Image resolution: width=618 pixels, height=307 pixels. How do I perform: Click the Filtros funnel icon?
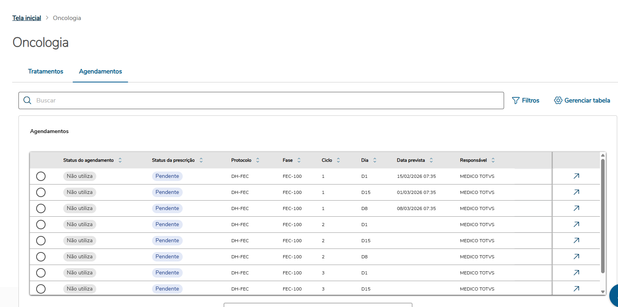515,101
